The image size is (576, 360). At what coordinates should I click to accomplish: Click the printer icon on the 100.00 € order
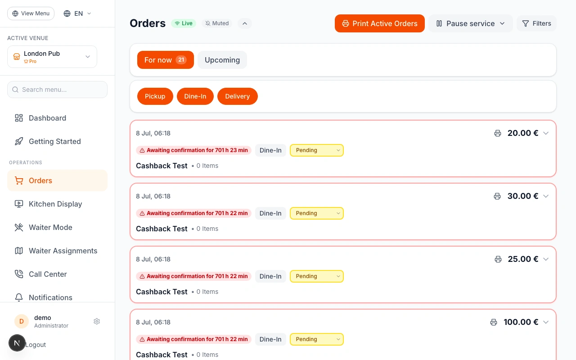tap(494, 322)
